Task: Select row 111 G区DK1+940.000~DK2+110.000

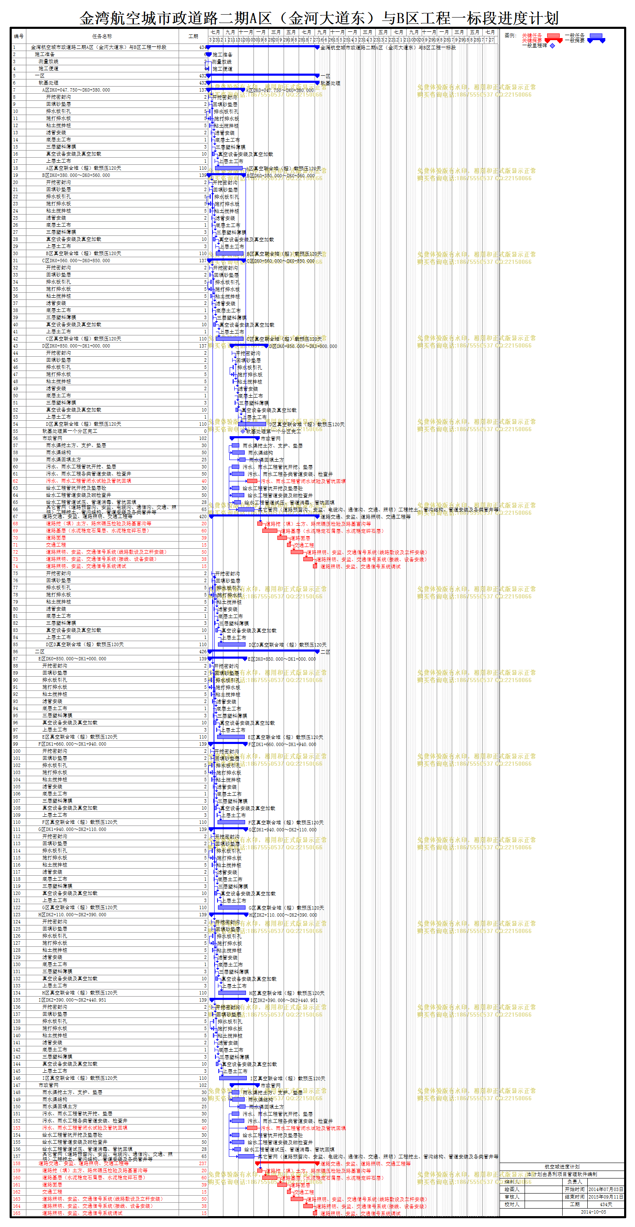Action: pos(72,829)
